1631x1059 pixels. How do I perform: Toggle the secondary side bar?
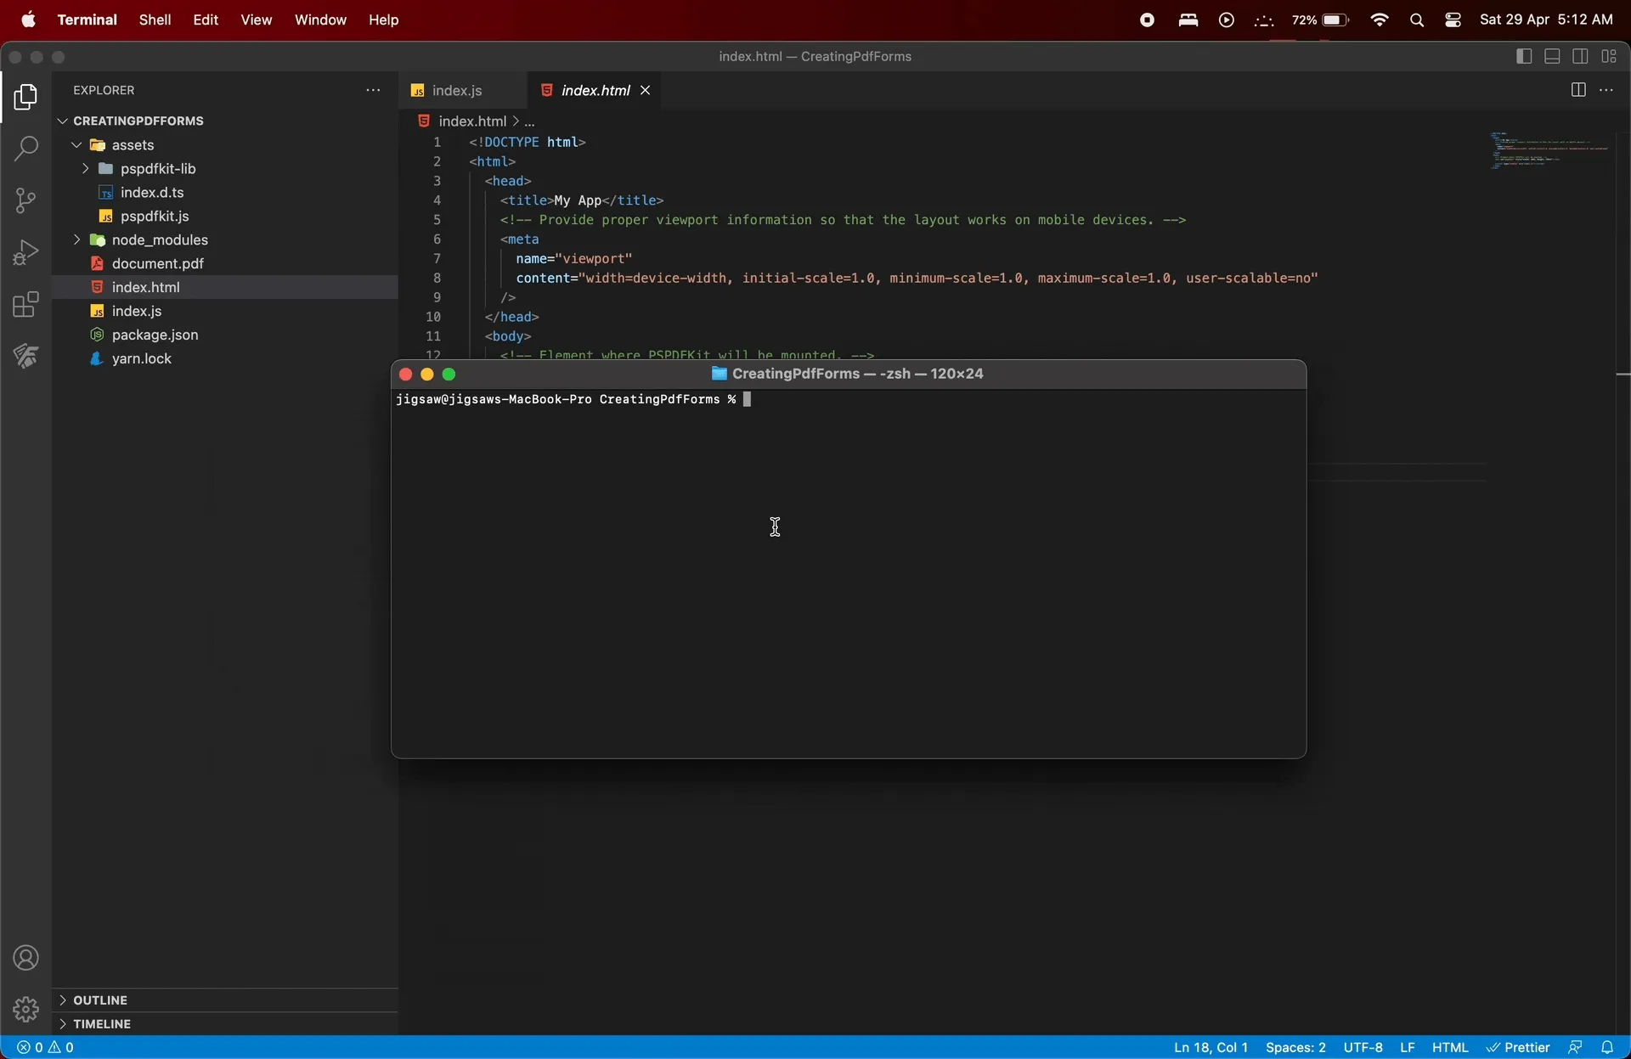coord(1582,56)
